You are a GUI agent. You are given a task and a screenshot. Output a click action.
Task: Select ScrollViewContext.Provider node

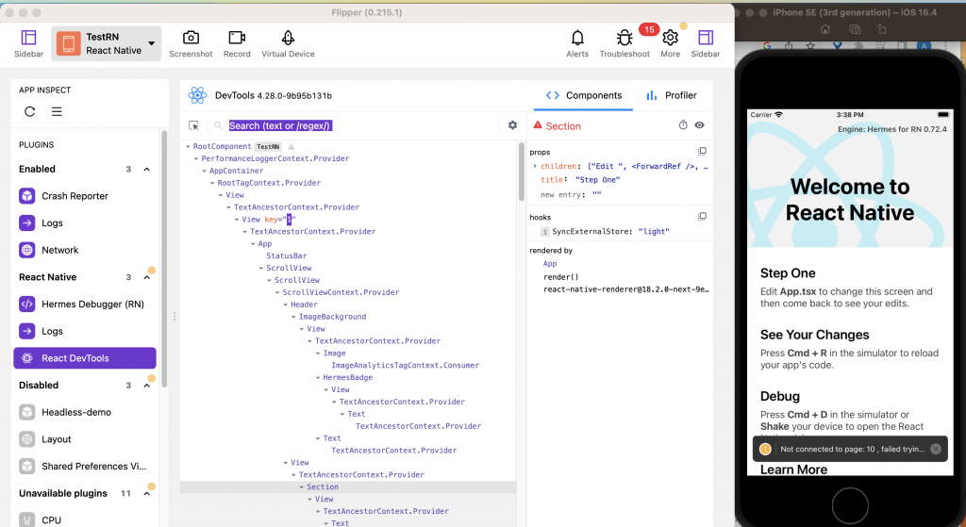point(340,292)
